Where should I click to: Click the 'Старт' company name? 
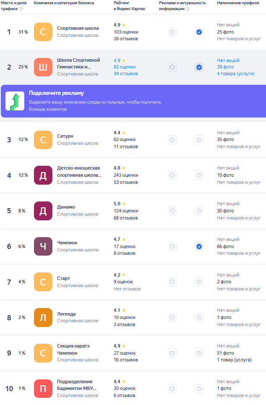point(63,278)
